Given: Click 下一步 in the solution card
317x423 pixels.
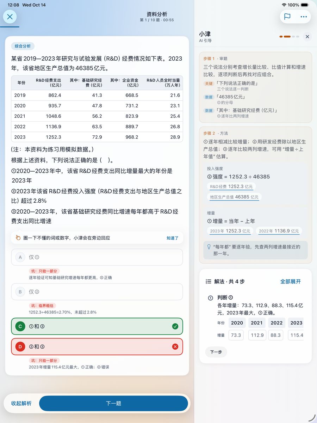Looking at the screenshot, I should click(x=216, y=352).
